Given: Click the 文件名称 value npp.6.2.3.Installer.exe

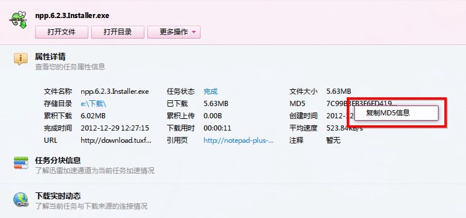Looking at the screenshot, I should click(x=115, y=92).
